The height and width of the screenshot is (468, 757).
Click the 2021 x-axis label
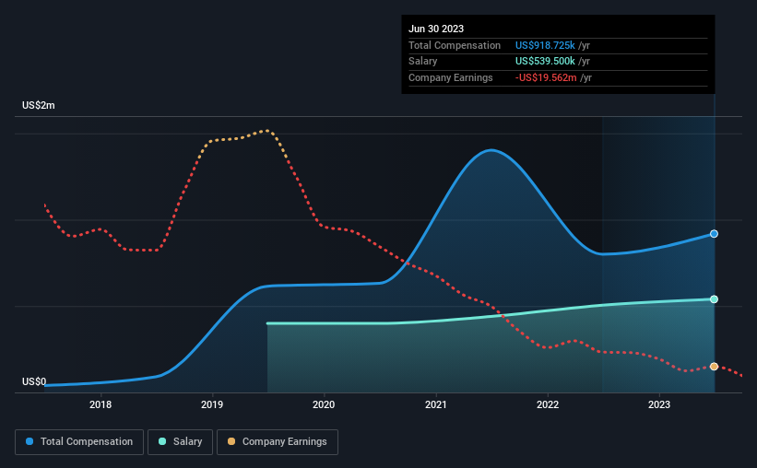click(435, 404)
